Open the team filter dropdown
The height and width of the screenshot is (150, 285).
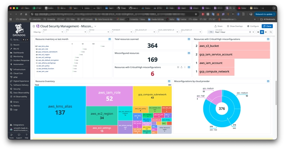point(53,32)
